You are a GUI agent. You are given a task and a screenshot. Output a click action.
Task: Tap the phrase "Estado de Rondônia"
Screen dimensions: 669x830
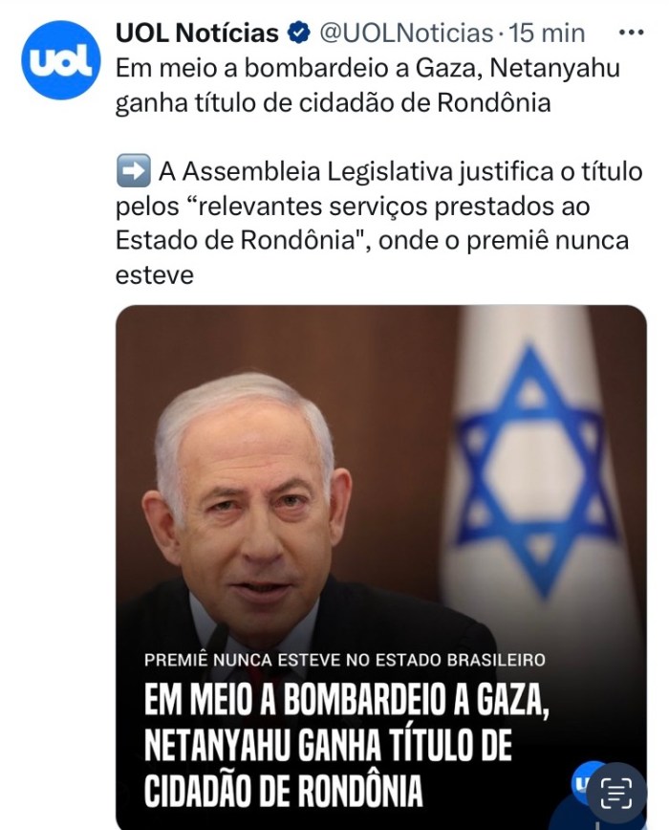235,241
